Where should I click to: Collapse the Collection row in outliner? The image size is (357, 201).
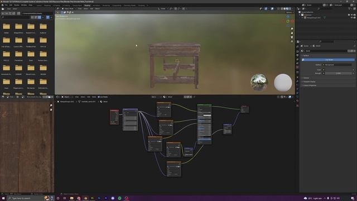click(300, 15)
